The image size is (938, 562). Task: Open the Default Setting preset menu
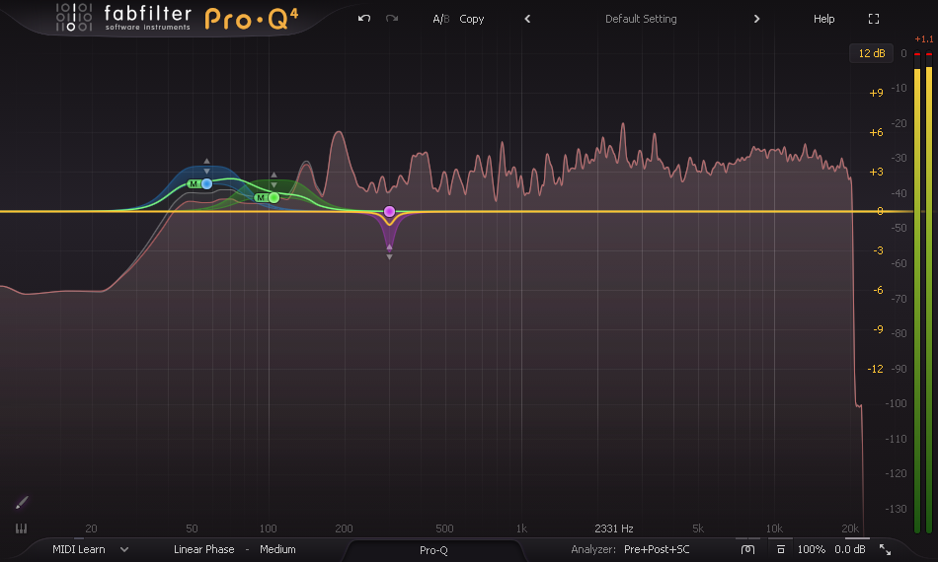[641, 19]
